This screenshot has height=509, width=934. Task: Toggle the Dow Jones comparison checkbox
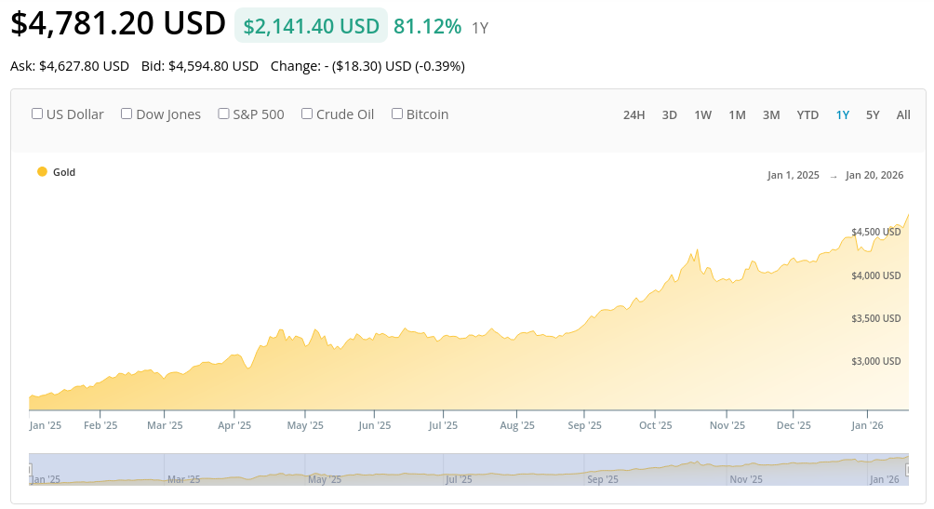[127, 114]
